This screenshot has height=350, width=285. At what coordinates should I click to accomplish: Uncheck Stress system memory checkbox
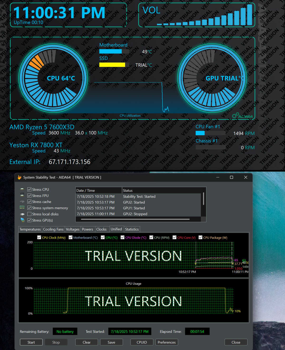29,208
